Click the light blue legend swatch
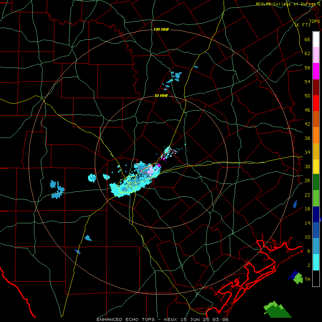Image resolution: width=322 pixels, height=322 pixels. (316, 246)
